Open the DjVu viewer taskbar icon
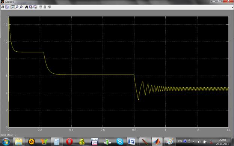Screen dimensions: 234x146 (95, 142)
